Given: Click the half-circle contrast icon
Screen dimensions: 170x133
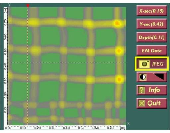Looking at the screenshot, I should (143, 77).
